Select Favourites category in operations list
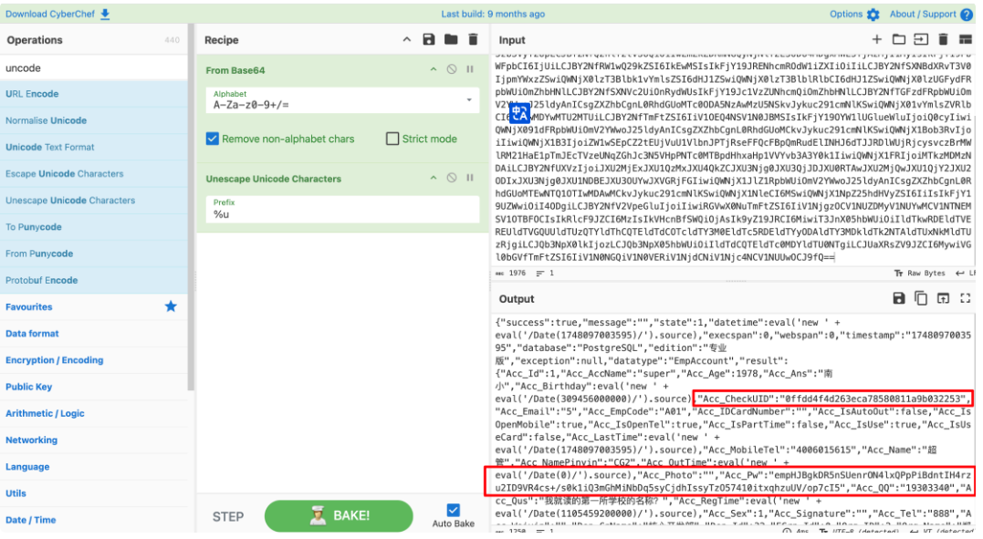The width and height of the screenshot is (983, 539). click(x=29, y=307)
